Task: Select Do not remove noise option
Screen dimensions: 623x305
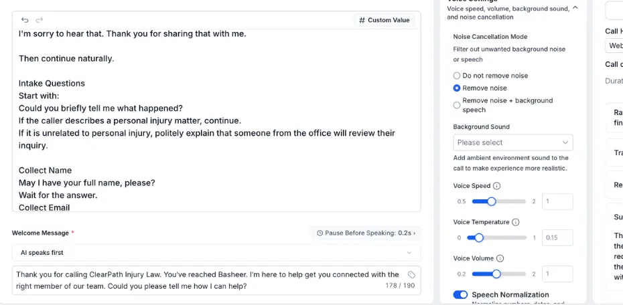Action: (457, 76)
